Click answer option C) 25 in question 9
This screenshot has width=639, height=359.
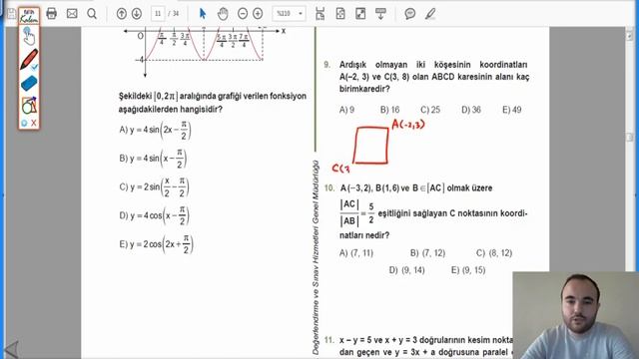pos(430,110)
